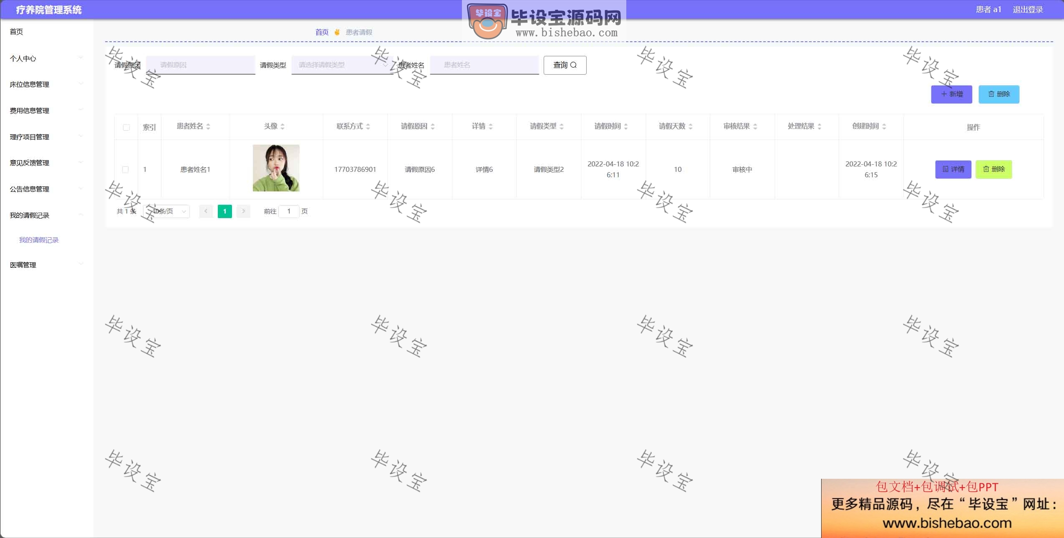
Task: Sort by 详情 column arrows
Action: [491, 126]
